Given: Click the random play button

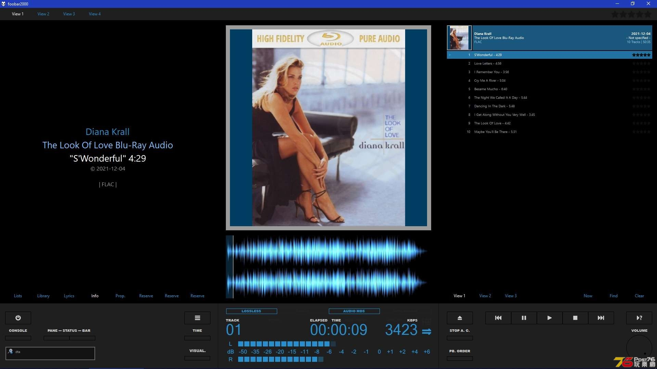Looking at the screenshot, I should pyautogui.click(x=639, y=318).
